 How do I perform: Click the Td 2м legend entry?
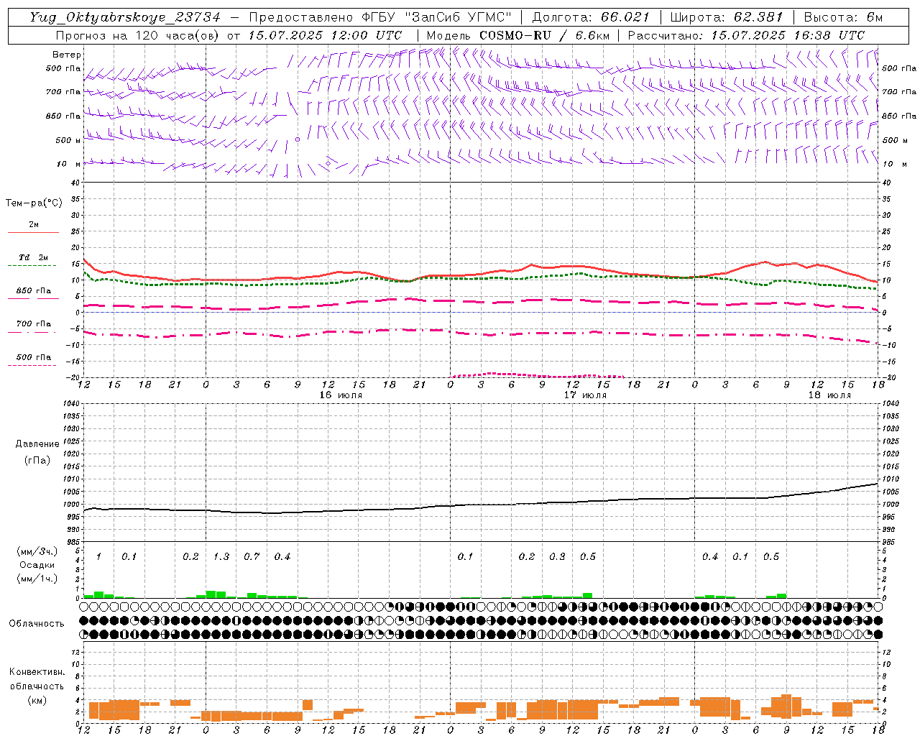pos(33,257)
